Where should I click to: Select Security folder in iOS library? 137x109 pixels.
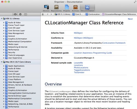pos(12,53)
